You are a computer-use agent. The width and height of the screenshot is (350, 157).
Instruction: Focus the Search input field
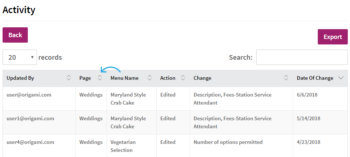click(302, 57)
